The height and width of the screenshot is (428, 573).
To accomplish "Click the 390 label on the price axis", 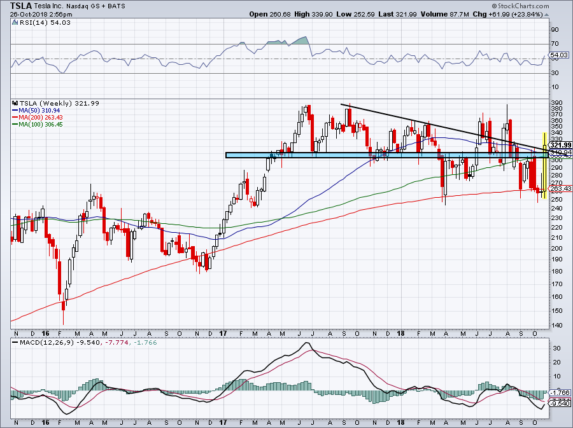I will click(x=556, y=103).
